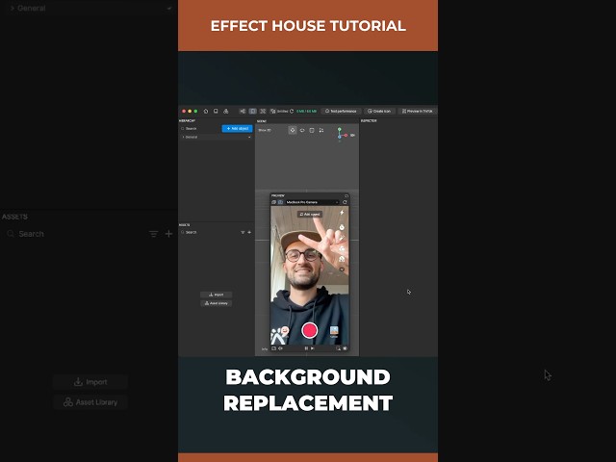Click the anchor/pivot tool in Scene toolbar
Image resolution: width=616 pixels, height=462 pixels.
pos(321,130)
